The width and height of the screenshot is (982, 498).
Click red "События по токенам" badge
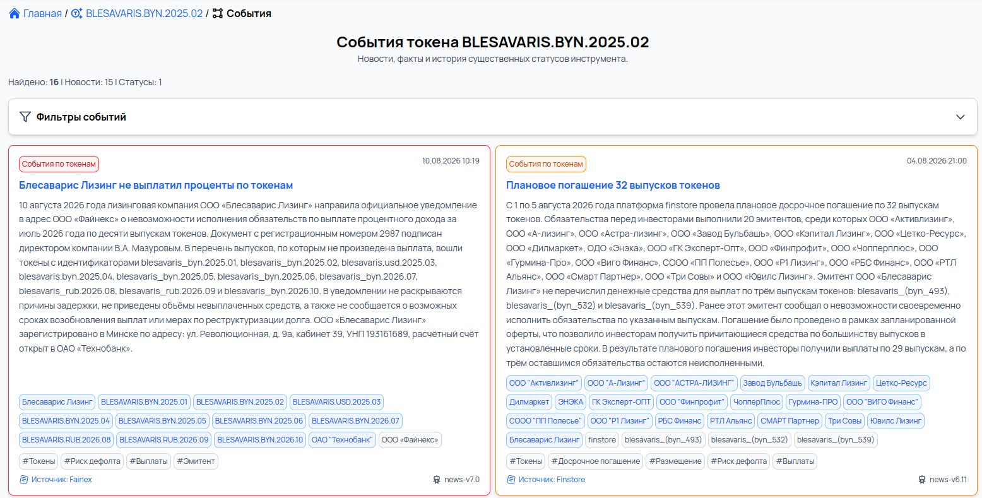click(59, 164)
